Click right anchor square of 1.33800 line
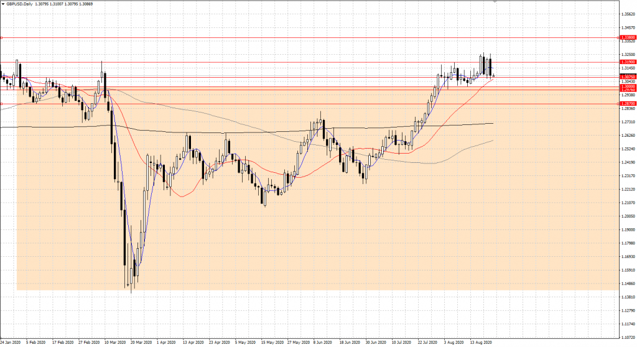637x347 pixels. (618, 38)
